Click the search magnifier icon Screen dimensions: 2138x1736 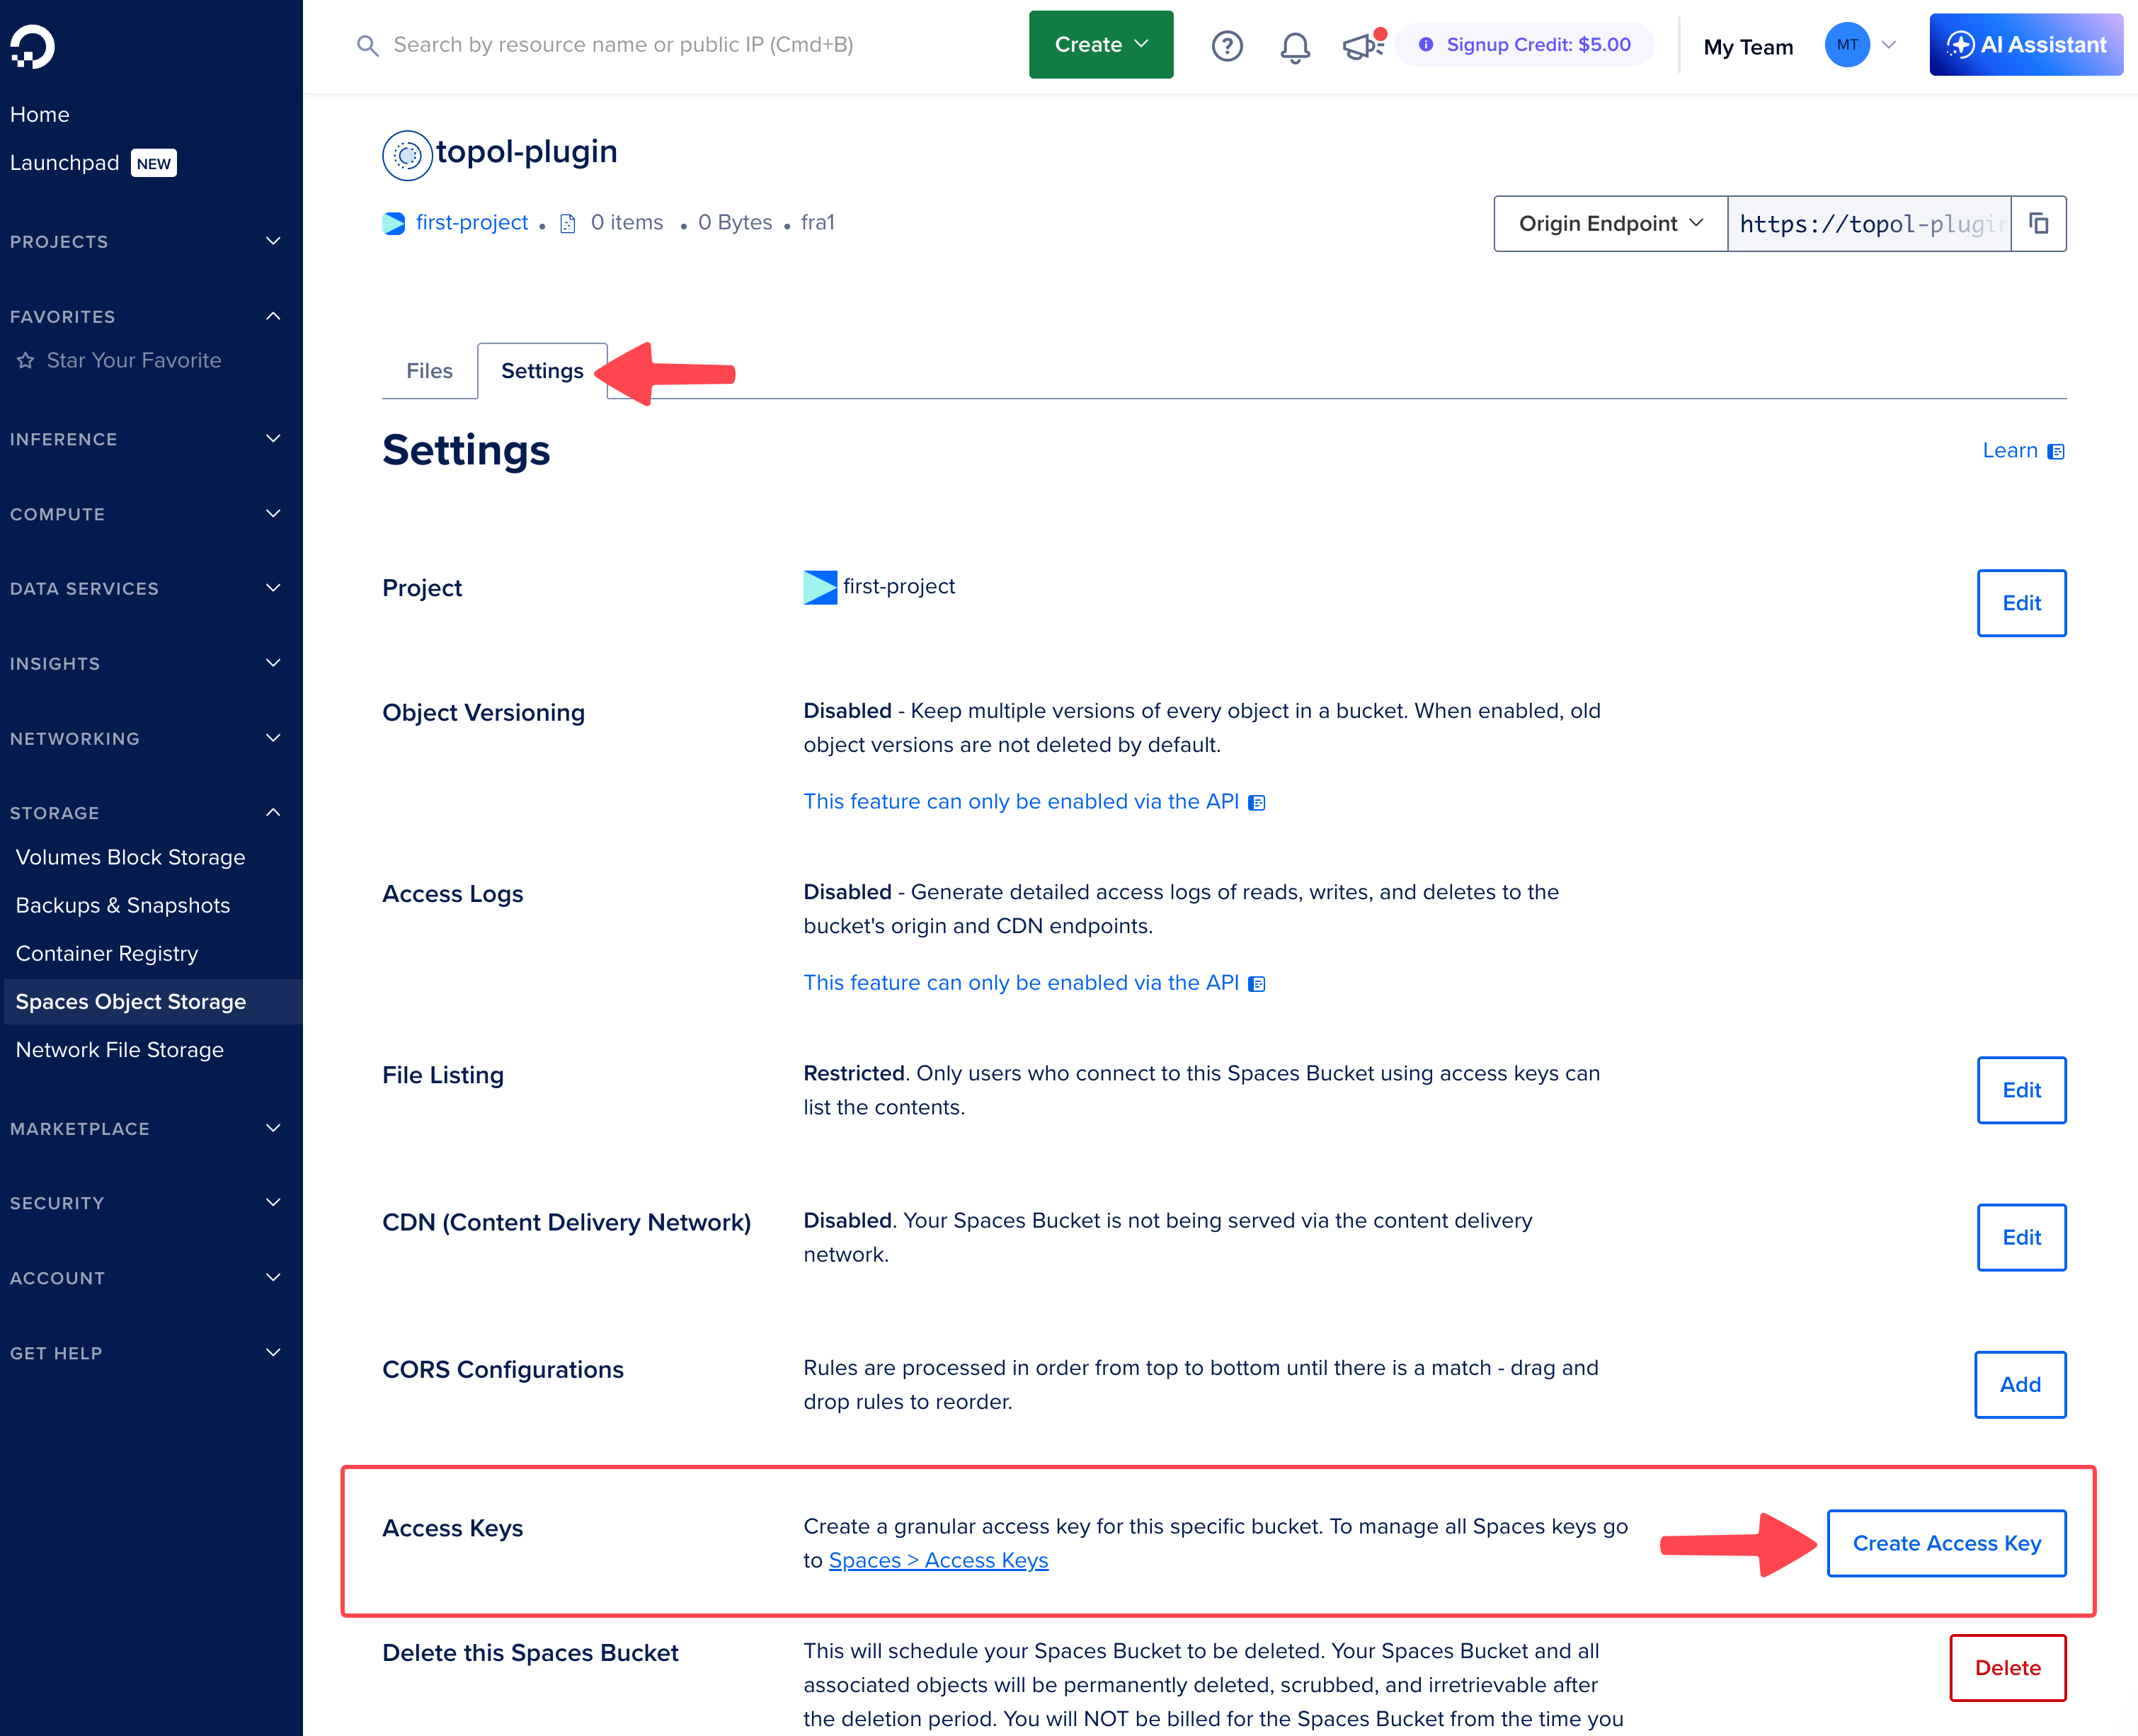point(368,46)
